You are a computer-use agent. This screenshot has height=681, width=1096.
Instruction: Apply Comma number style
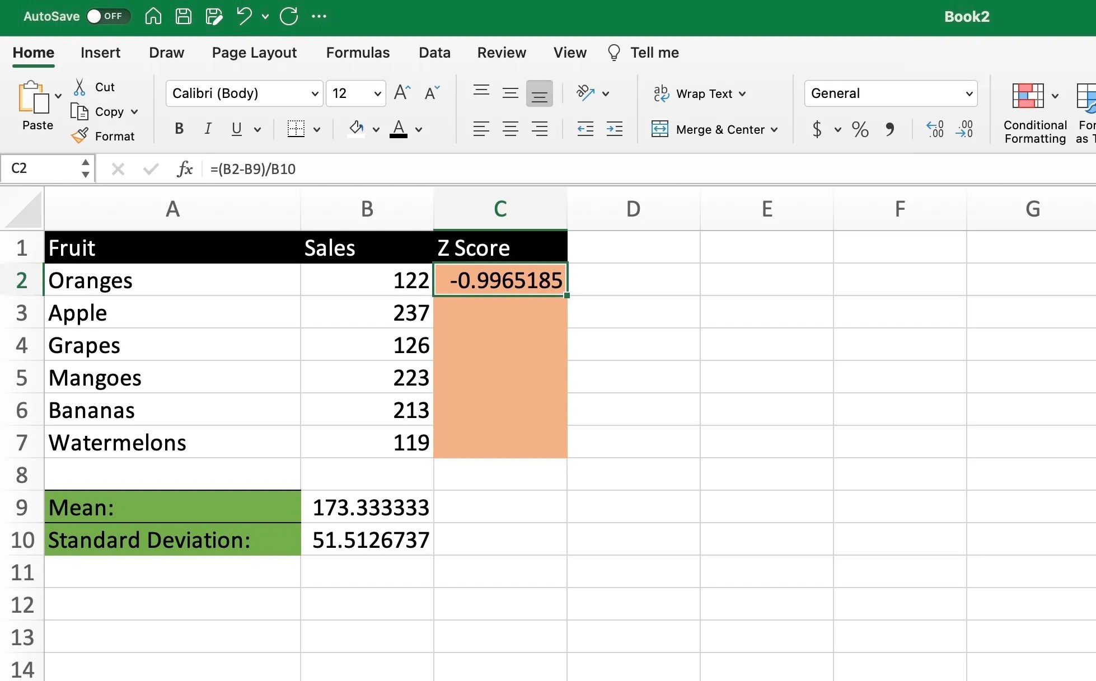click(x=891, y=130)
